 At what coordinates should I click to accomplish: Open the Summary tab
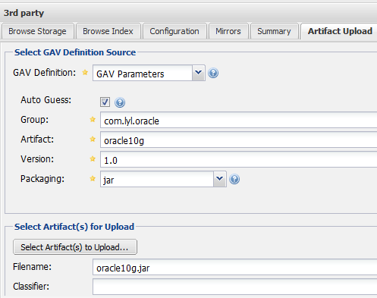(274, 31)
